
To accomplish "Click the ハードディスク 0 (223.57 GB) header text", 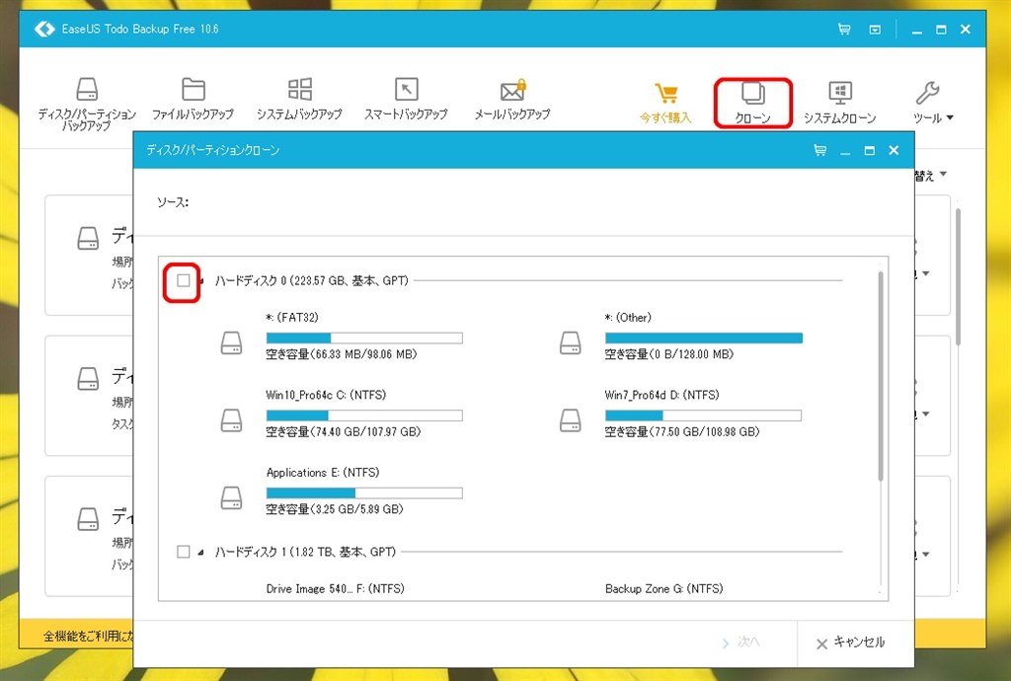I will (312, 281).
